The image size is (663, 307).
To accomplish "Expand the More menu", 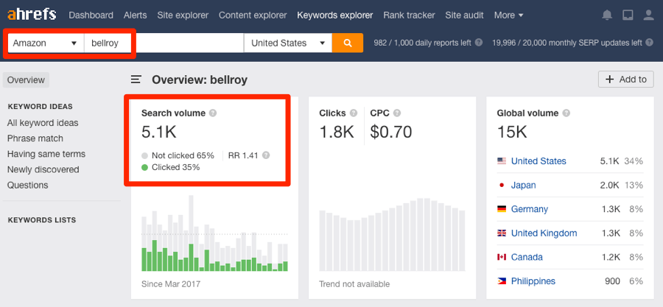I will (508, 15).
